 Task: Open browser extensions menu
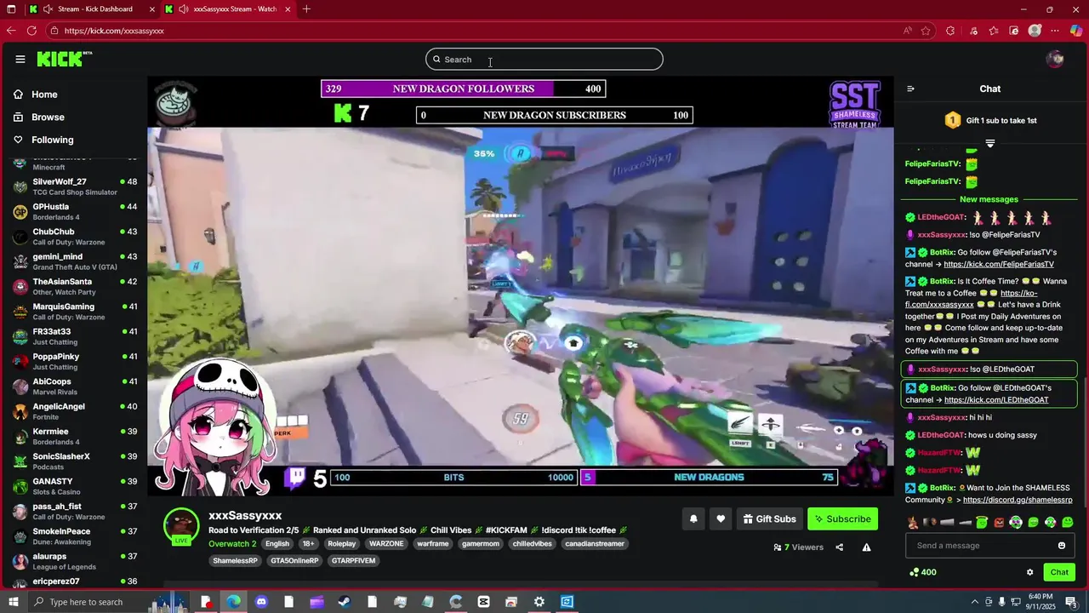950,31
